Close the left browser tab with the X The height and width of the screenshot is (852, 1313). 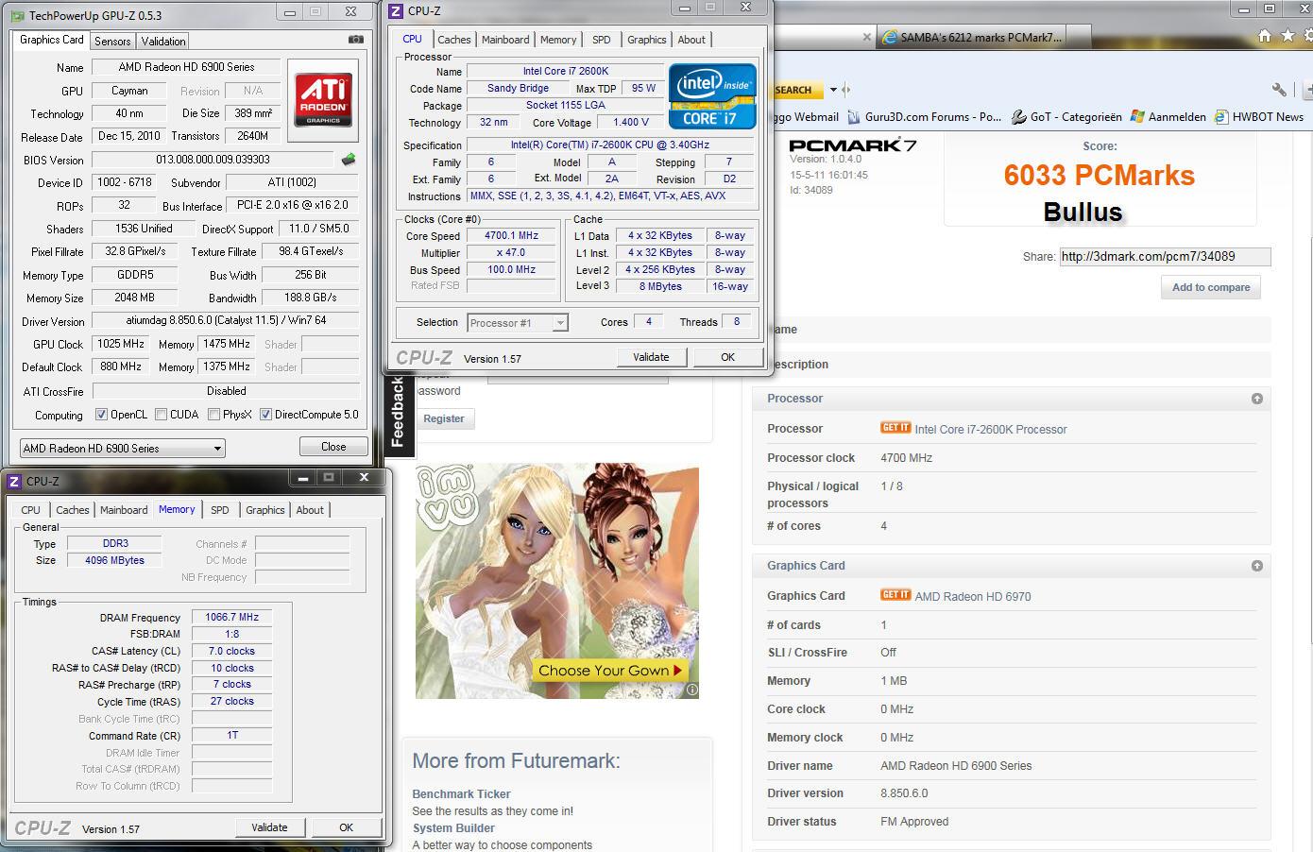coord(867,37)
